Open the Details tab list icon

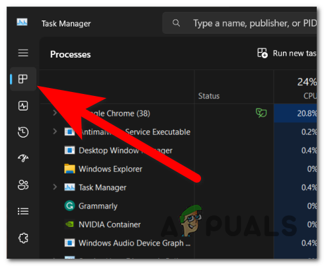coord(23,211)
